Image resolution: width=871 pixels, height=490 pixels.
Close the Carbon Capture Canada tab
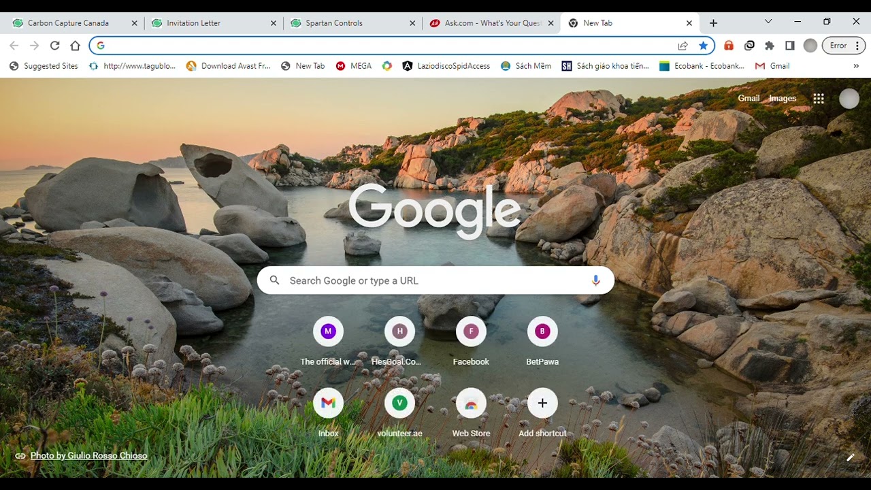(x=134, y=23)
